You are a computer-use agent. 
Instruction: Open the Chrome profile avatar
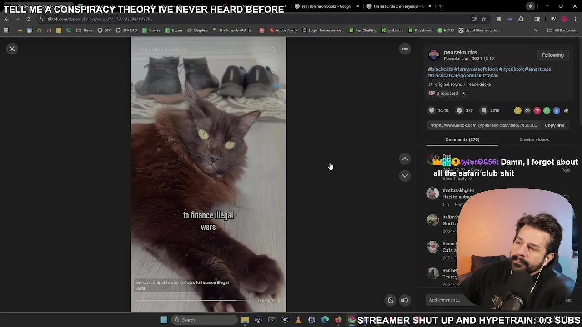[x=564, y=19]
